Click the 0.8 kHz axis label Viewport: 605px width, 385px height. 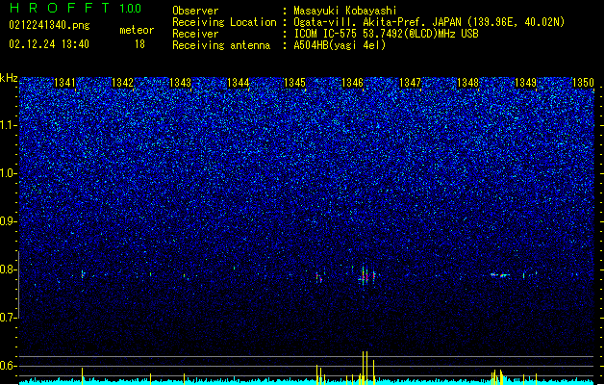click(x=9, y=269)
